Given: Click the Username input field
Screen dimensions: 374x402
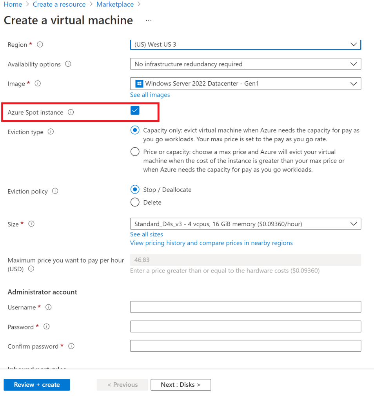Looking at the screenshot, I should pyautogui.click(x=245, y=307).
